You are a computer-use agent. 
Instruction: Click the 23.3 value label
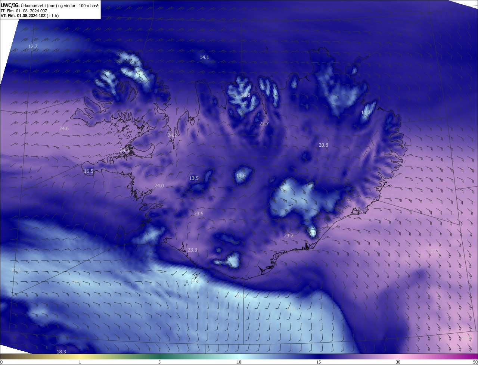tap(192, 250)
